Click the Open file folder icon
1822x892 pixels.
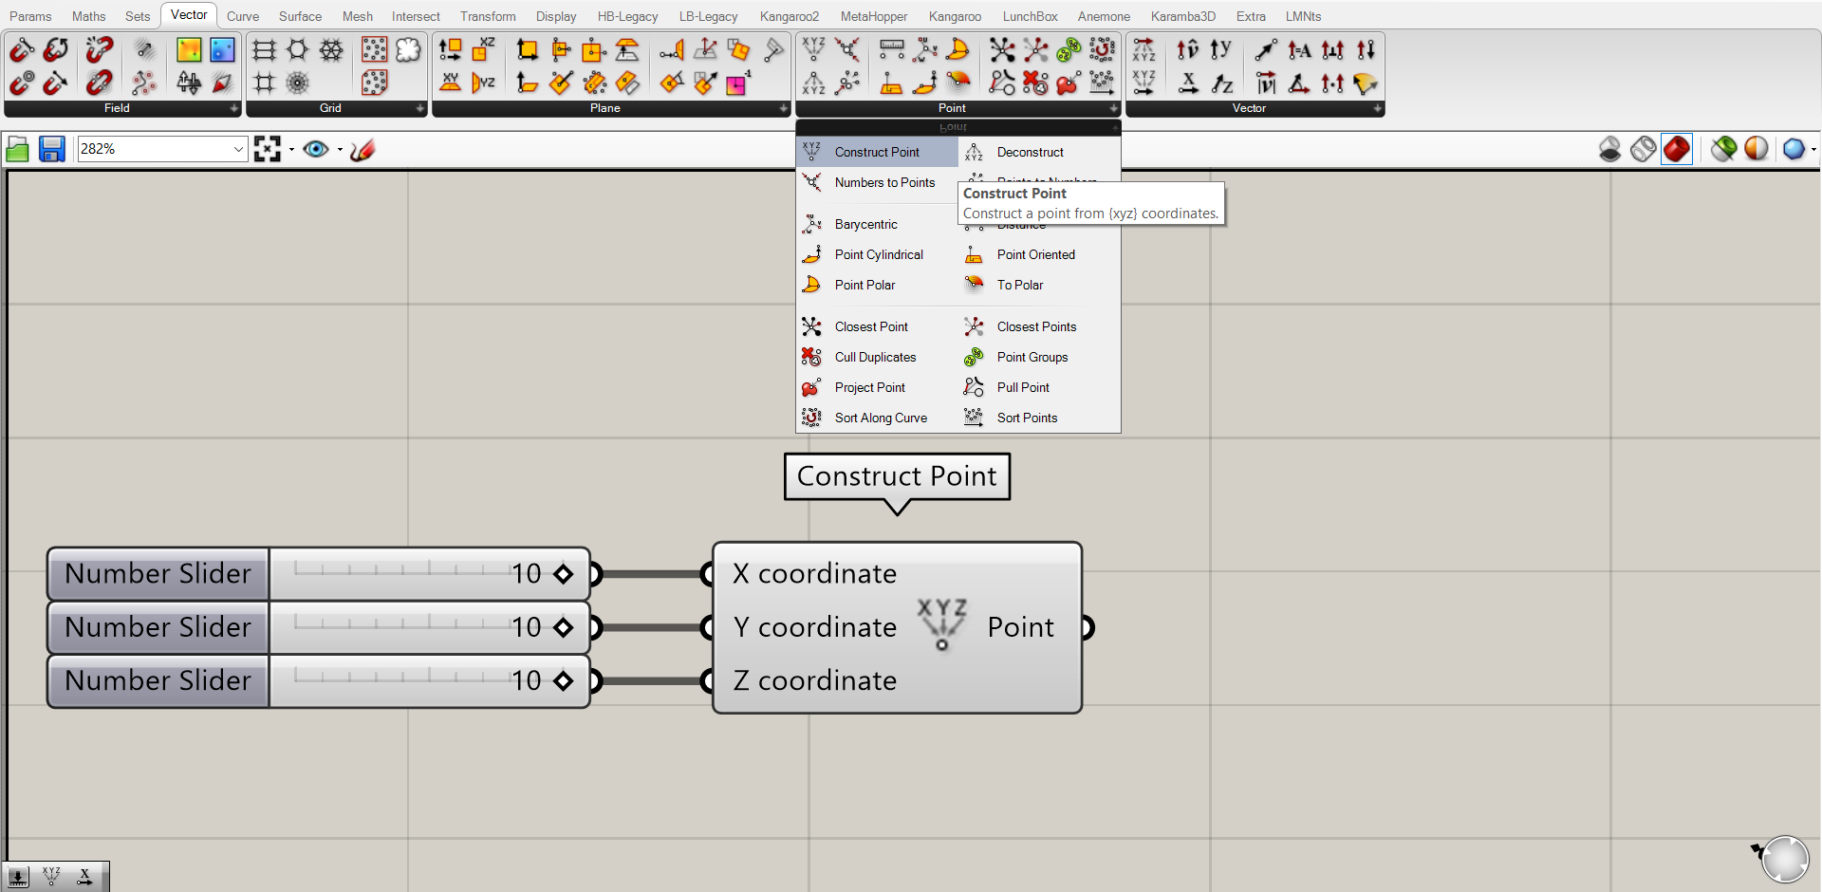coord(17,149)
